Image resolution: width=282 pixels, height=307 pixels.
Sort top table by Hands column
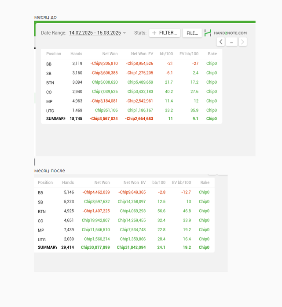(x=76, y=54)
